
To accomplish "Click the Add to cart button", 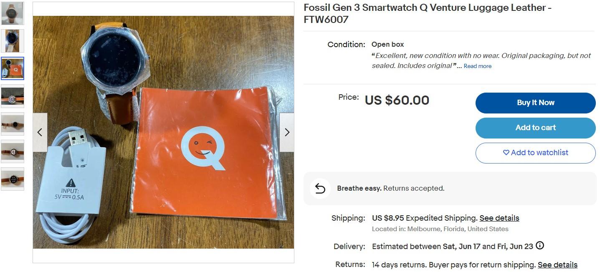I will coord(535,128).
